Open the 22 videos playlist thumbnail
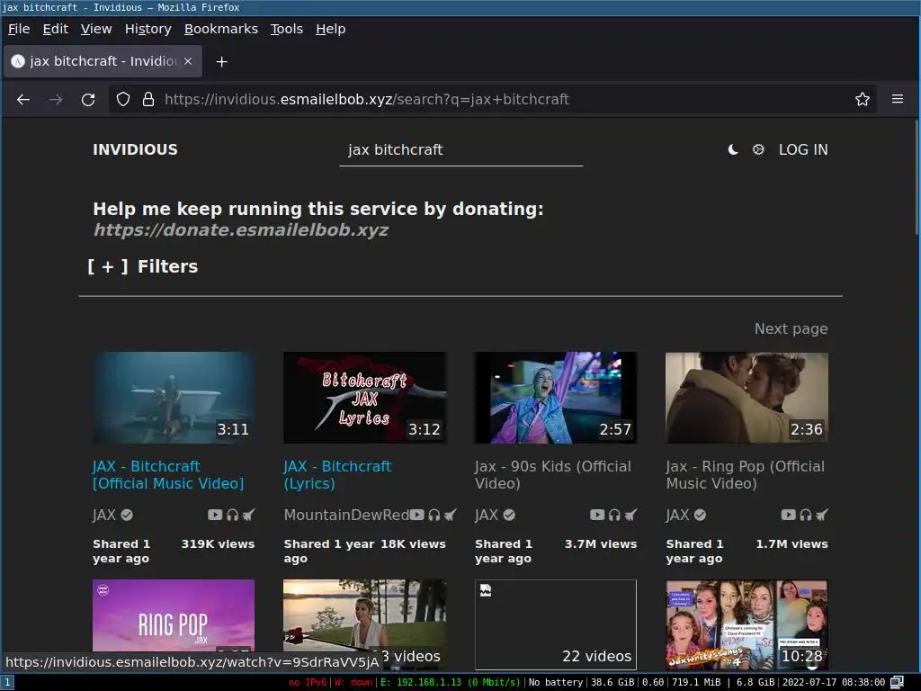Image resolution: width=921 pixels, height=691 pixels. (556, 624)
